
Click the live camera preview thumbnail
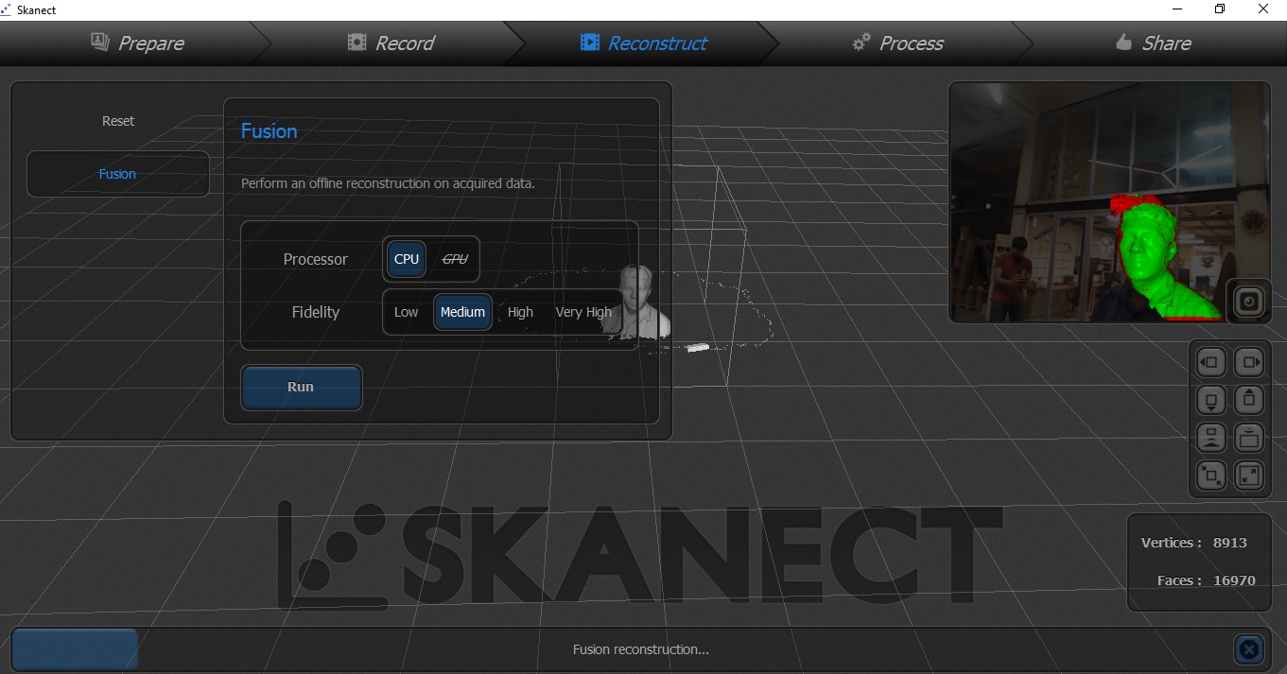pyautogui.click(x=1109, y=202)
